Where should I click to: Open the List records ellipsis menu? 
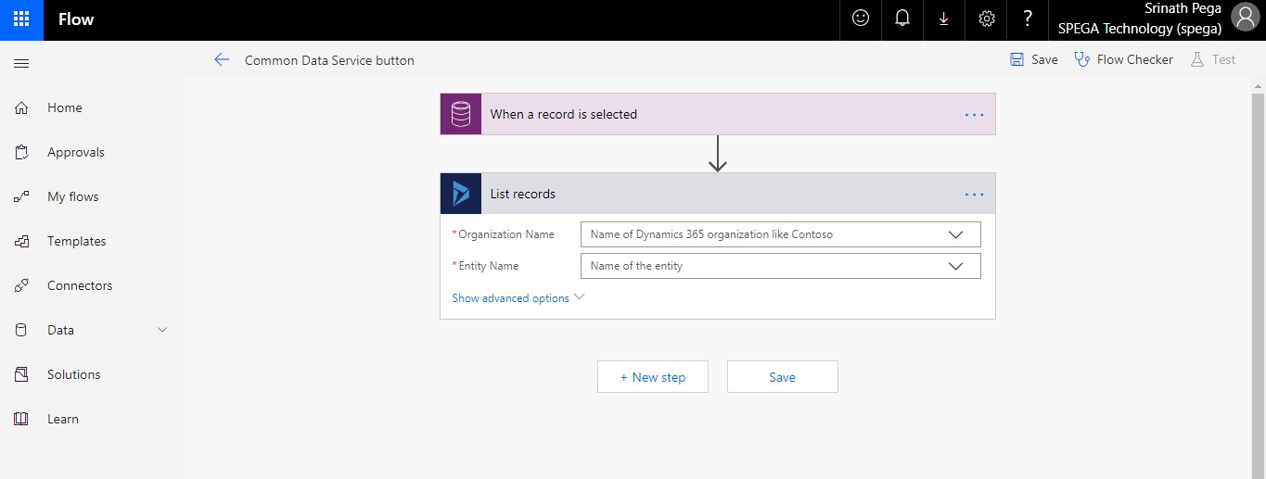(974, 194)
